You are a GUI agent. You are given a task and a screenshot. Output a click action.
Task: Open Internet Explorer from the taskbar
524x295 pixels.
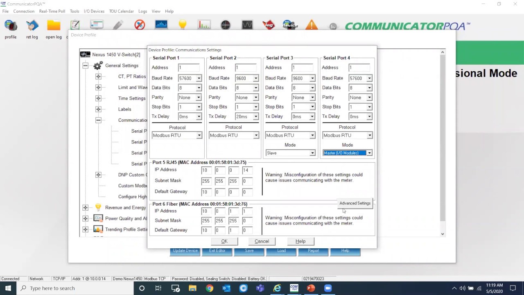pyautogui.click(x=277, y=288)
